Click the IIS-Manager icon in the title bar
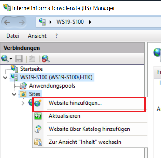This screenshot has height=158, width=161. (7, 7)
